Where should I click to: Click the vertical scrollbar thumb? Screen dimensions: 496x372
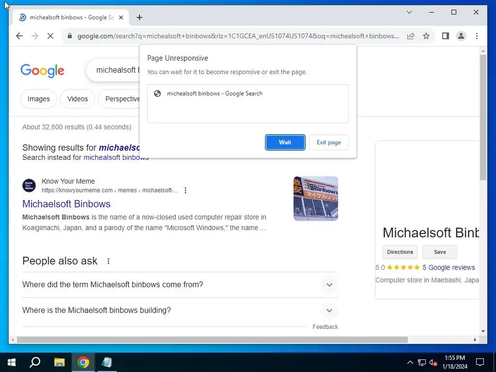(x=483, y=117)
